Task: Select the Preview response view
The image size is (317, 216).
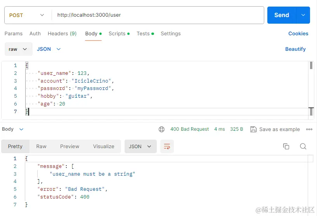Action: coord(69,146)
